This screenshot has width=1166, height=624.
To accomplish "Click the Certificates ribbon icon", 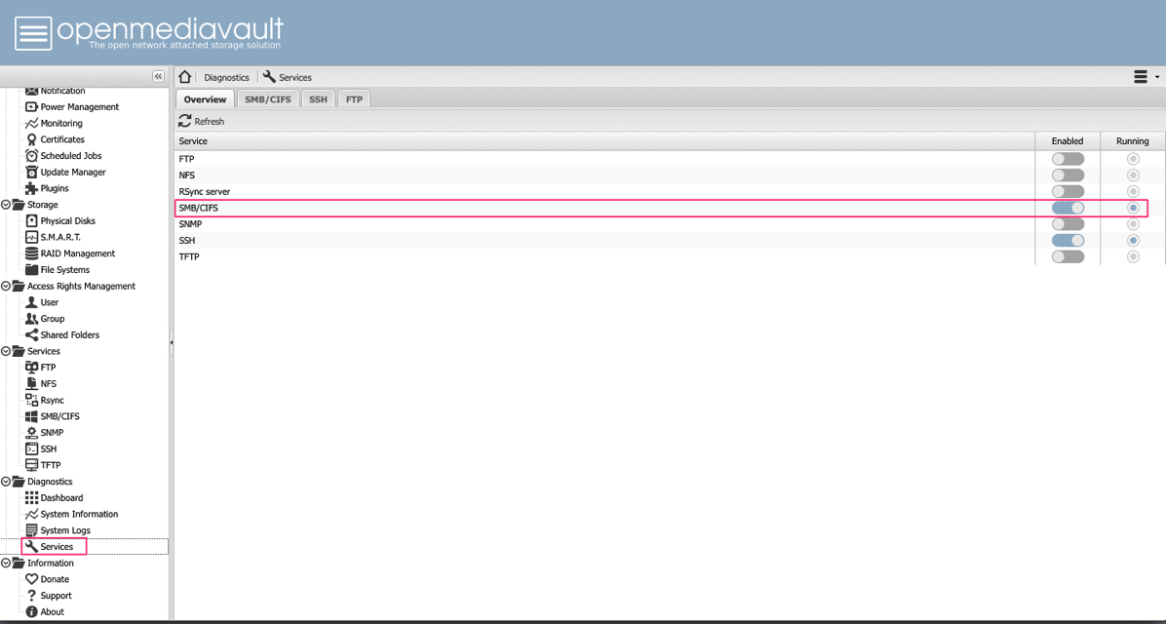I will pos(31,139).
